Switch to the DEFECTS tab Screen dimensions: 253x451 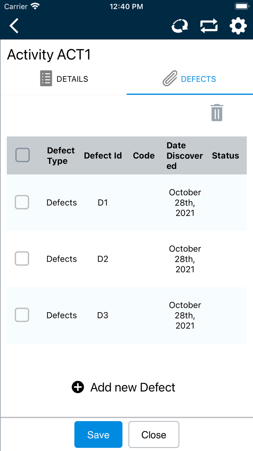(x=198, y=79)
